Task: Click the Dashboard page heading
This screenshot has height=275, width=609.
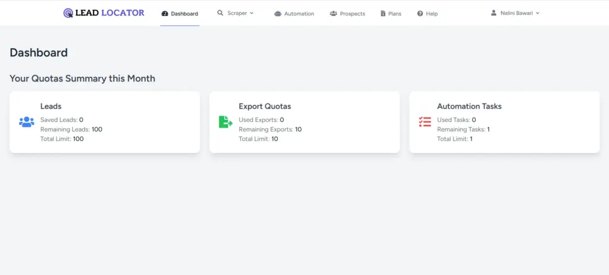Action: click(39, 52)
